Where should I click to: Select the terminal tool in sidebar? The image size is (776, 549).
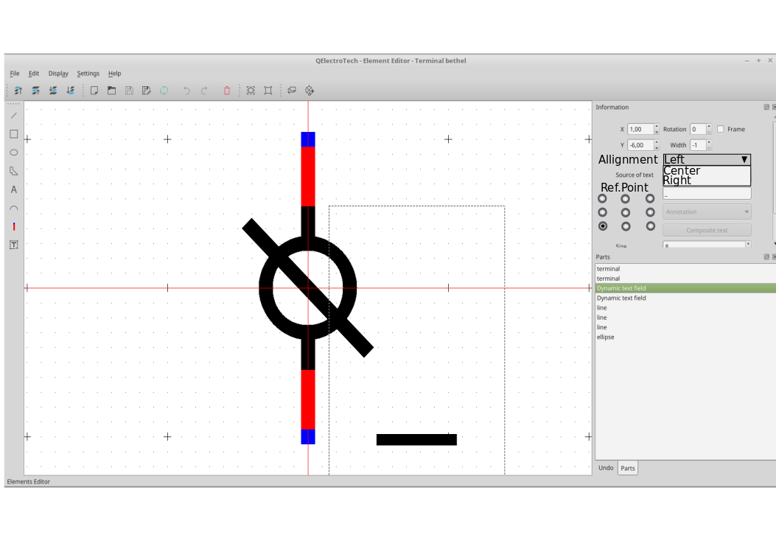(x=13, y=227)
